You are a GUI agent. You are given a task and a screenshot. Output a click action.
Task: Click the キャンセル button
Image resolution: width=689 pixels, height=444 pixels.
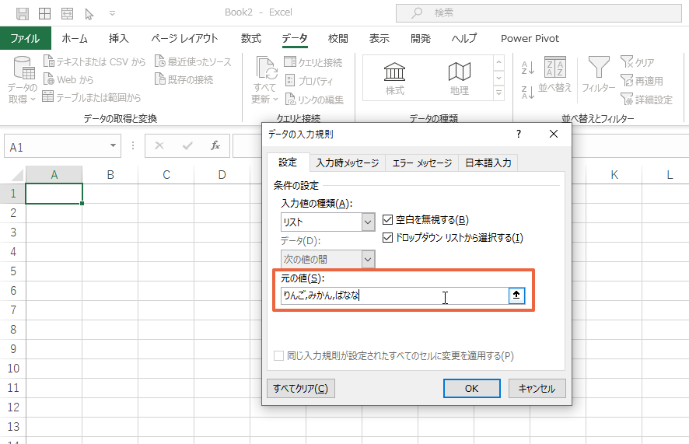coord(537,388)
